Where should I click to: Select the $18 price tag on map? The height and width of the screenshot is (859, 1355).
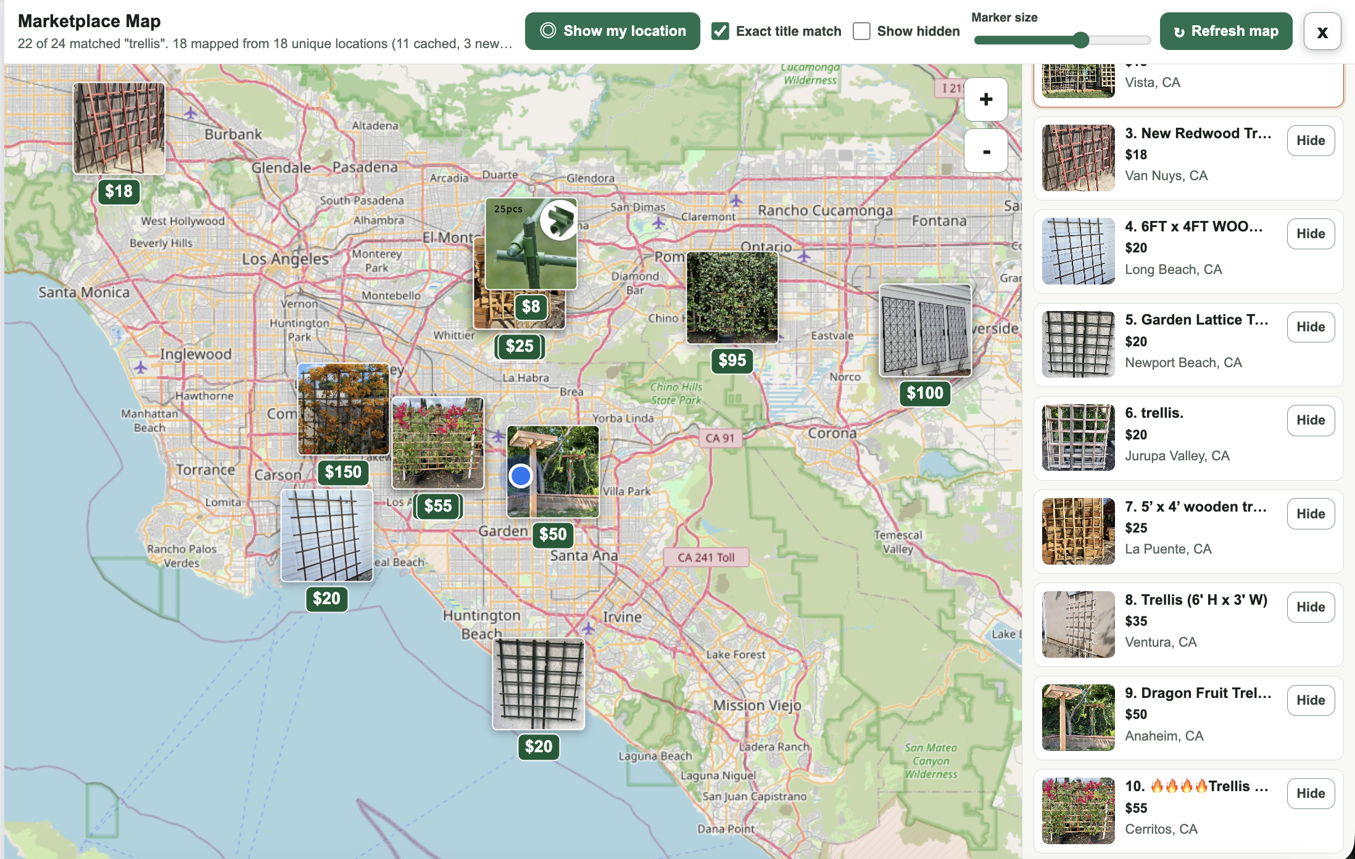pyautogui.click(x=118, y=191)
